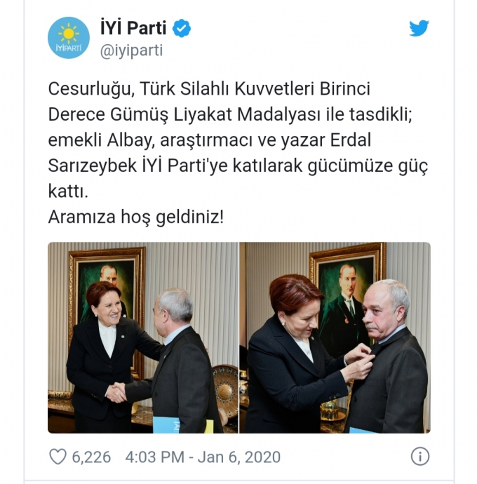Open the handshake photo on the left

(143, 337)
